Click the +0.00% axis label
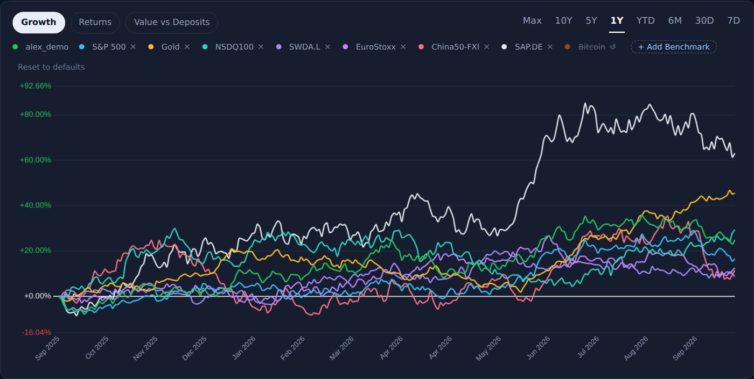Image resolution: width=754 pixels, height=379 pixels. pyautogui.click(x=38, y=296)
